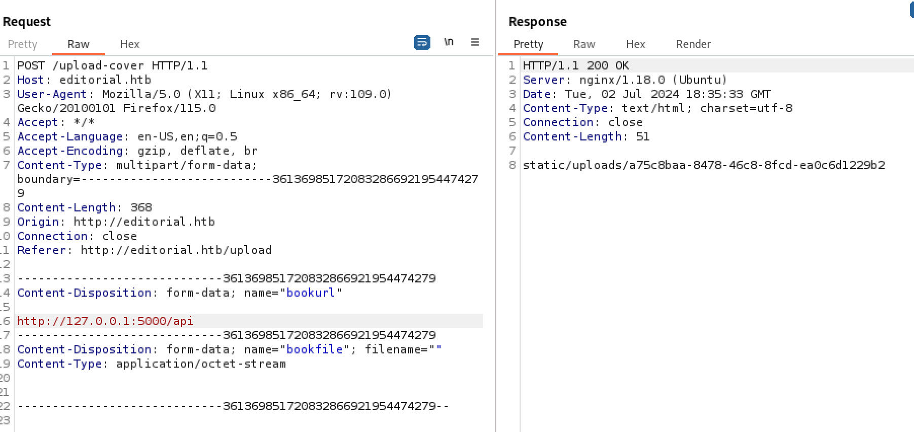Click the Host header line editorial.htb
This screenshot has height=432, width=914.
84,80
